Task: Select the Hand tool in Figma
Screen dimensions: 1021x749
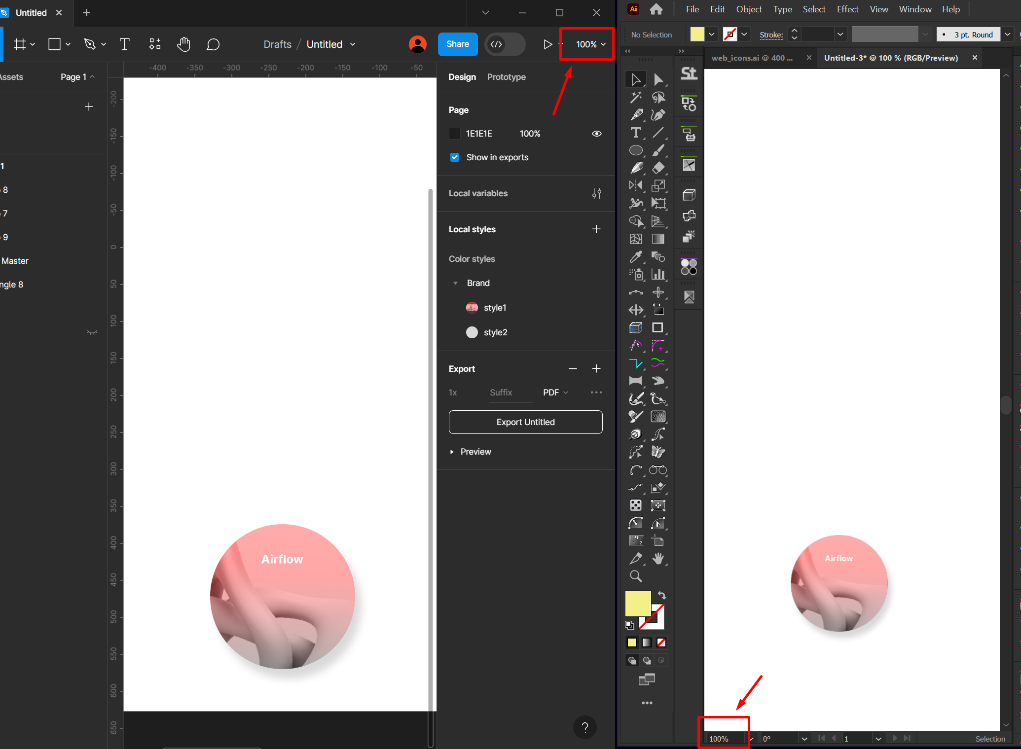Action: coord(182,43)
